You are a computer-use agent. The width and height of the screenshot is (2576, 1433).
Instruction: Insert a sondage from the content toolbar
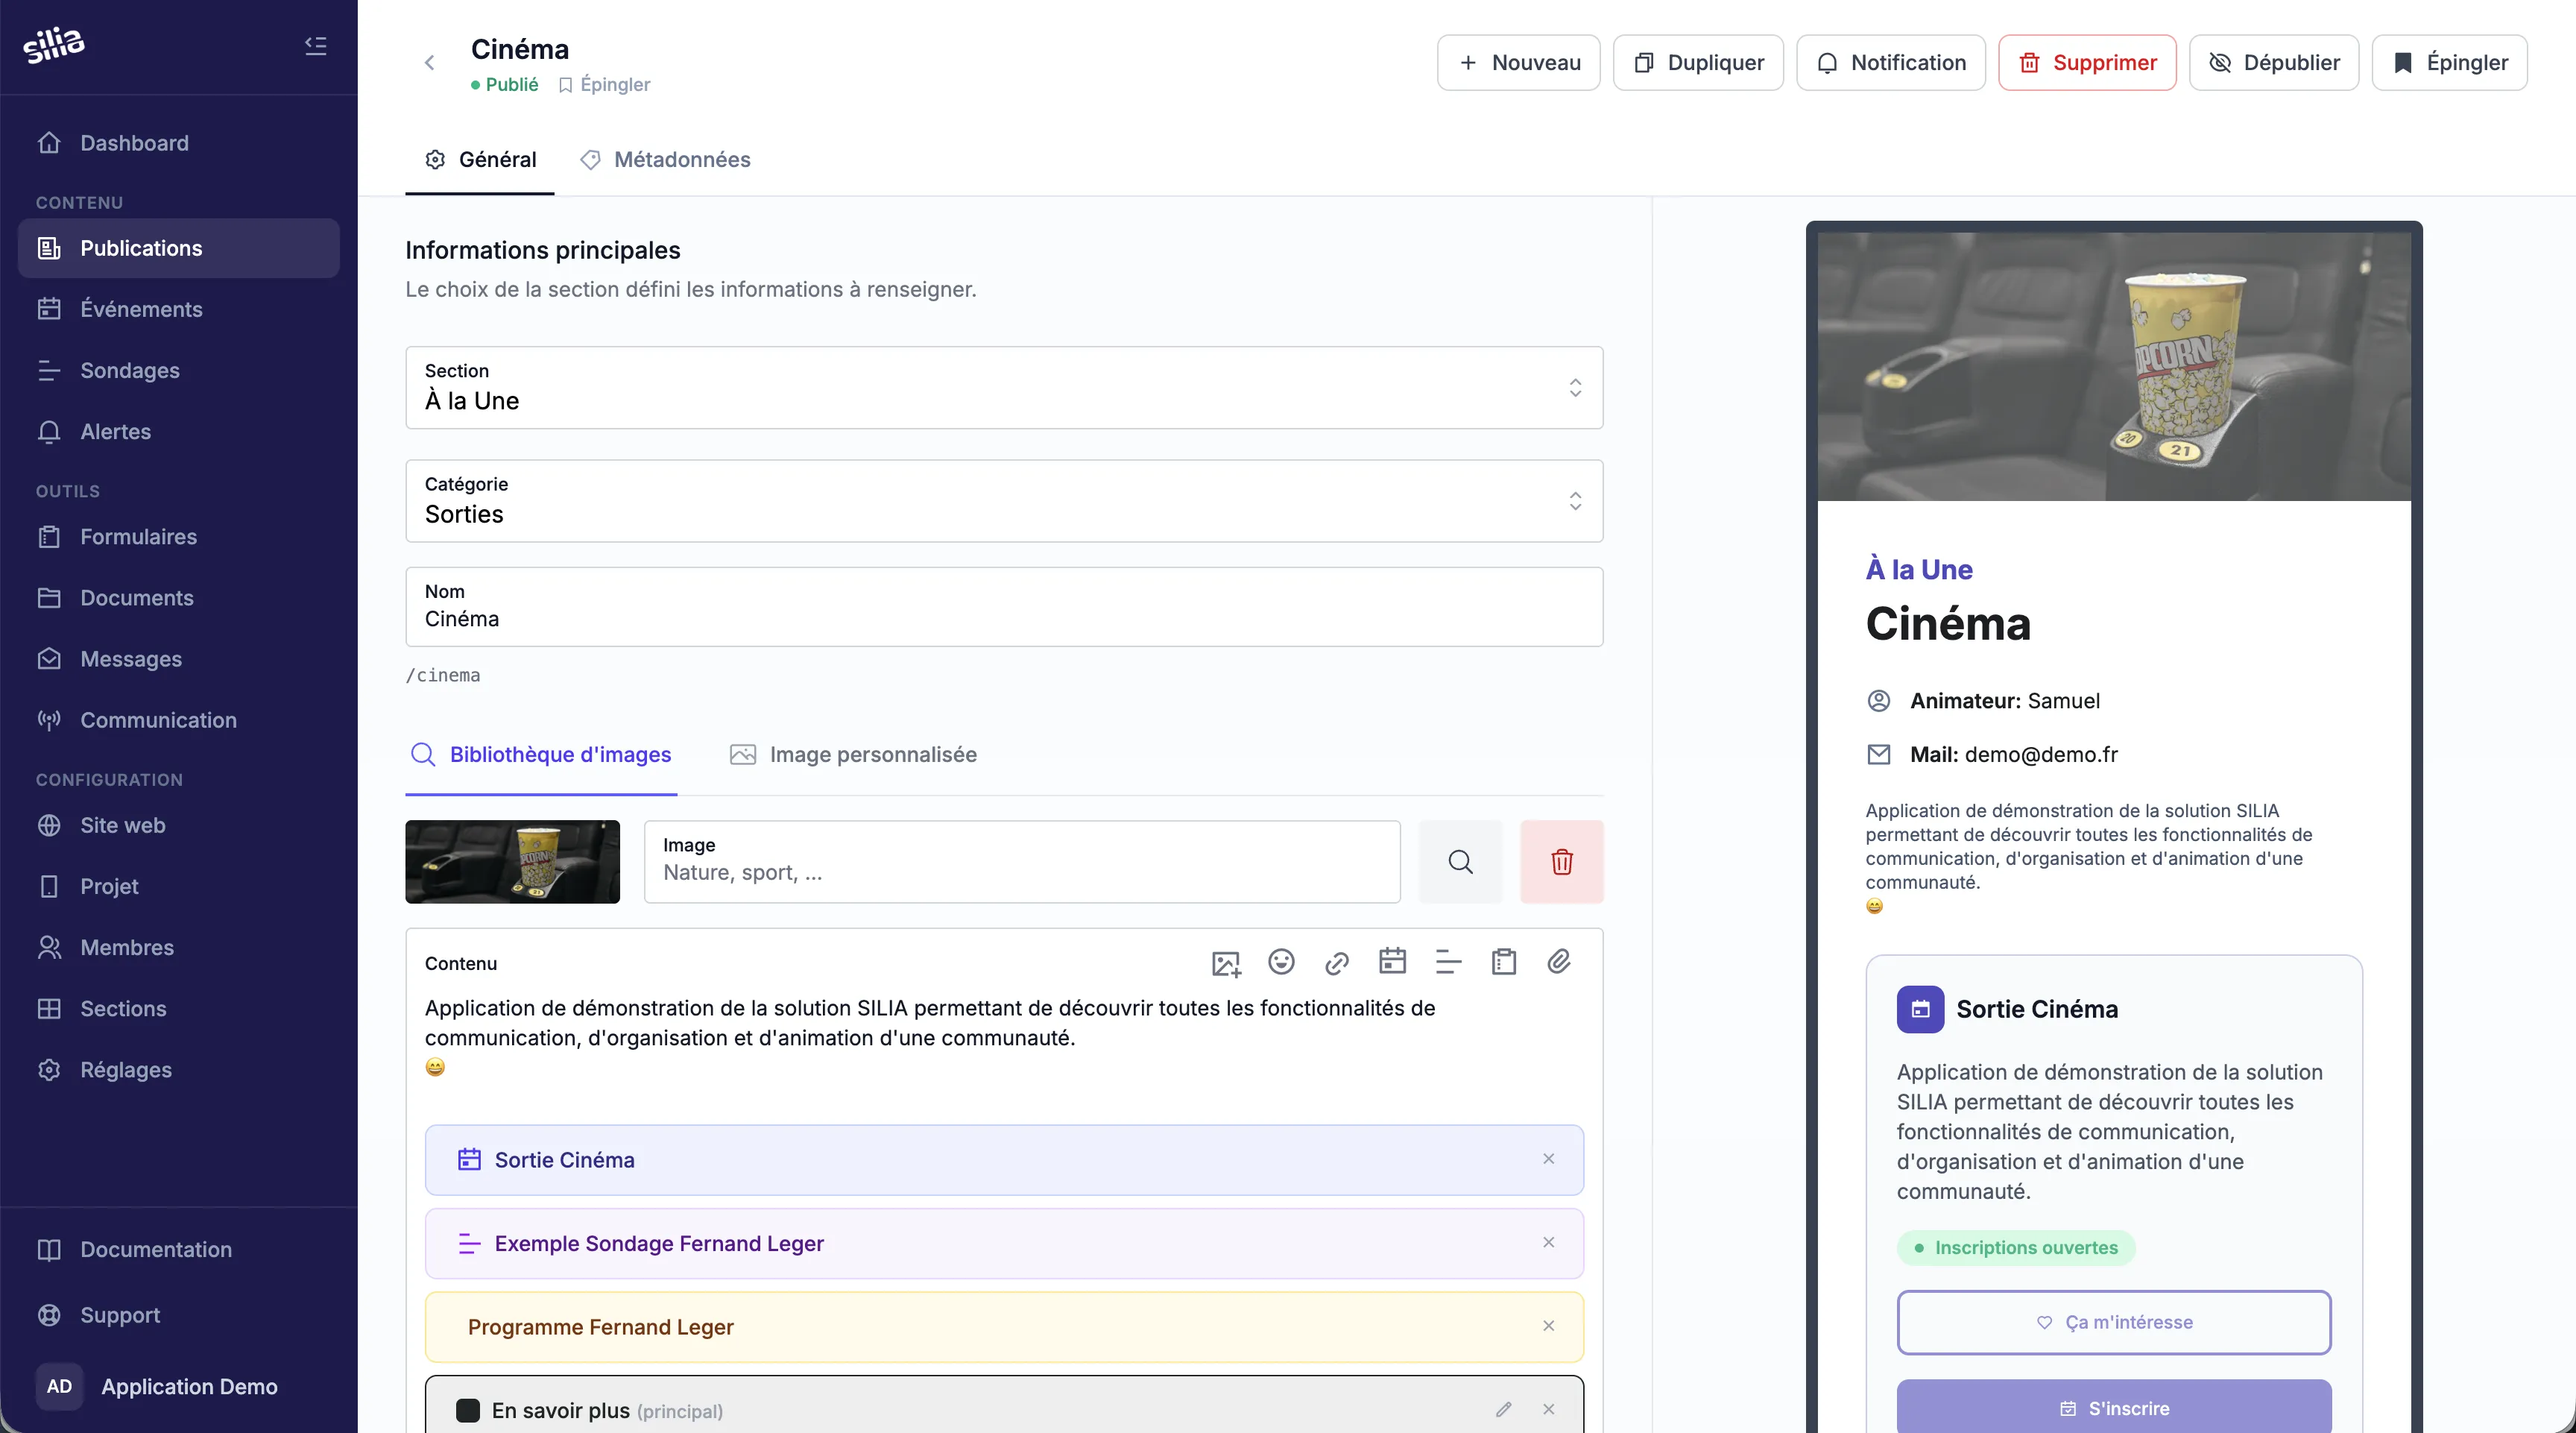pyautogui.click(x=1448, y=962)
